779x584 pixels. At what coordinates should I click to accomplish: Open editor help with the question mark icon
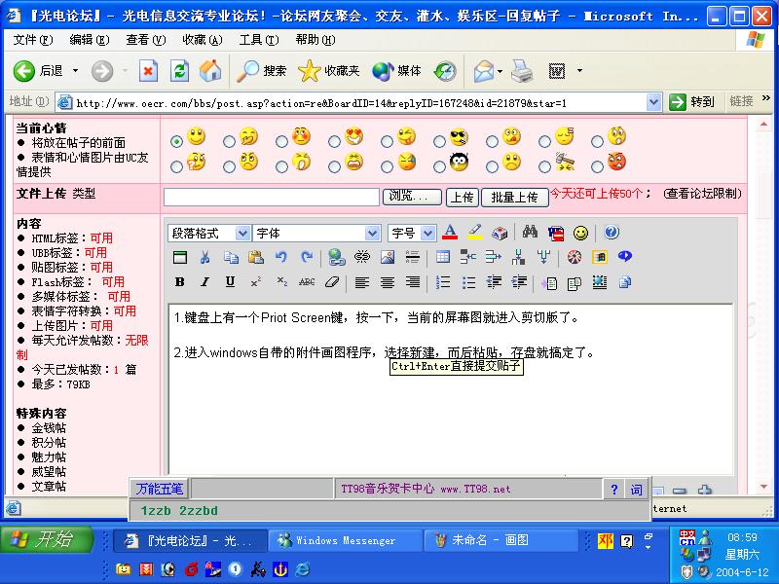[x=612, y=232]
